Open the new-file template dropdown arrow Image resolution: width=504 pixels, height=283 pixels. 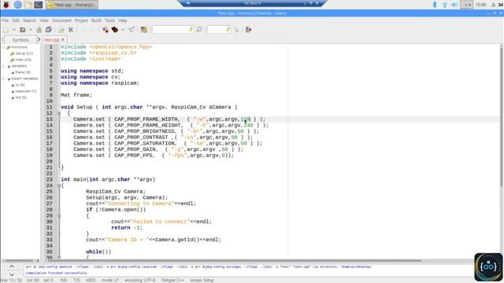pyautogui.click(x=14, y=30)
